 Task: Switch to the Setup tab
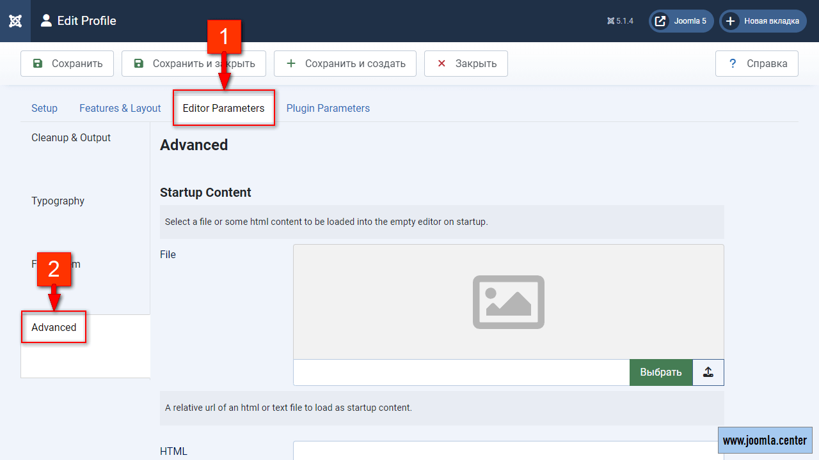pyautogui.click(x=44, y=109)
